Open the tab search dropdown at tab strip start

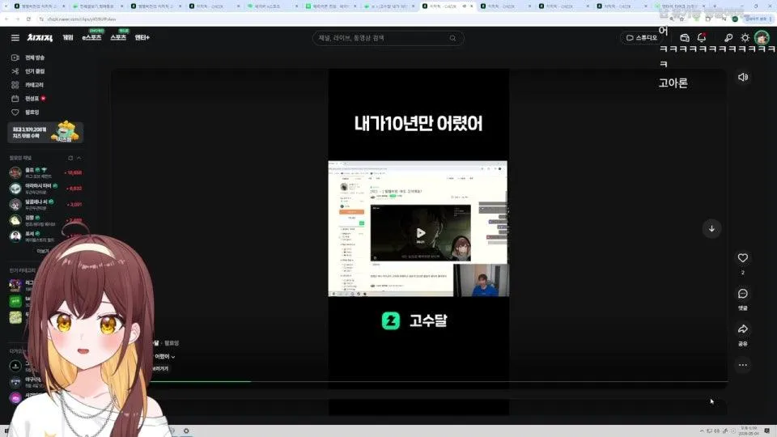click(x=5, y=6)
